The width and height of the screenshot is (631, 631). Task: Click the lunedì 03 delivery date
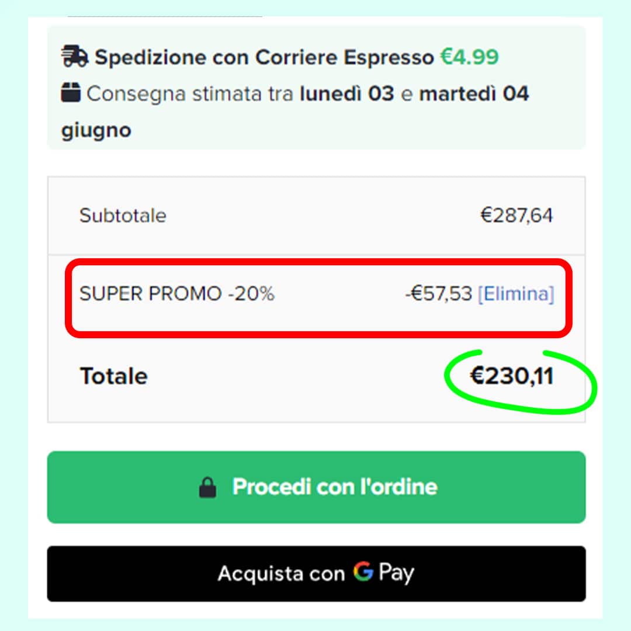(347, 93)
